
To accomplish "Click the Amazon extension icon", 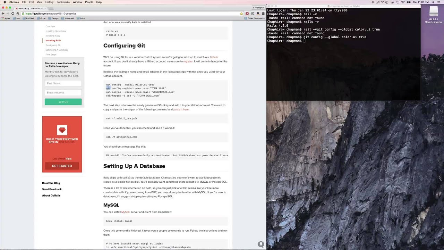I will point(258,14).
